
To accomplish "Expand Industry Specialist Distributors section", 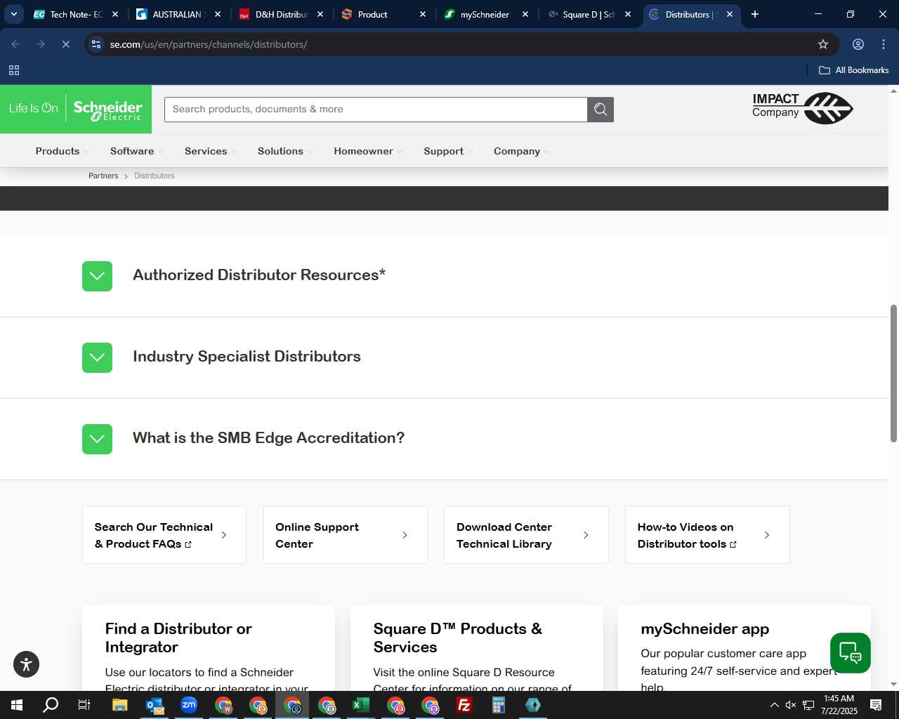I will click(97, 357).
